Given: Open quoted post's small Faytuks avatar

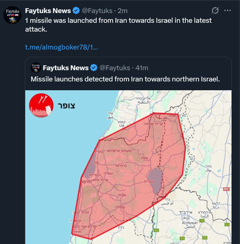Looking at the screenshot, I should 36,67.
